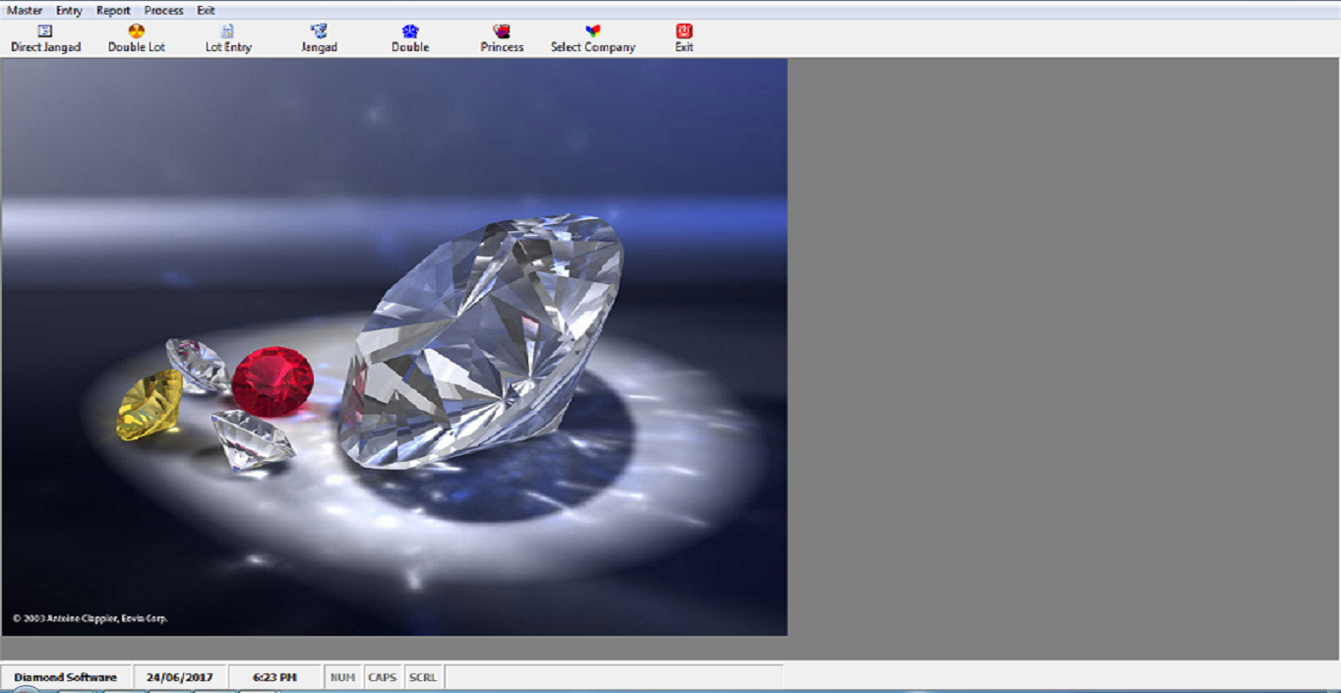Show the Process menu
This screenshot has width=1341, height=693.
[163, 10]
